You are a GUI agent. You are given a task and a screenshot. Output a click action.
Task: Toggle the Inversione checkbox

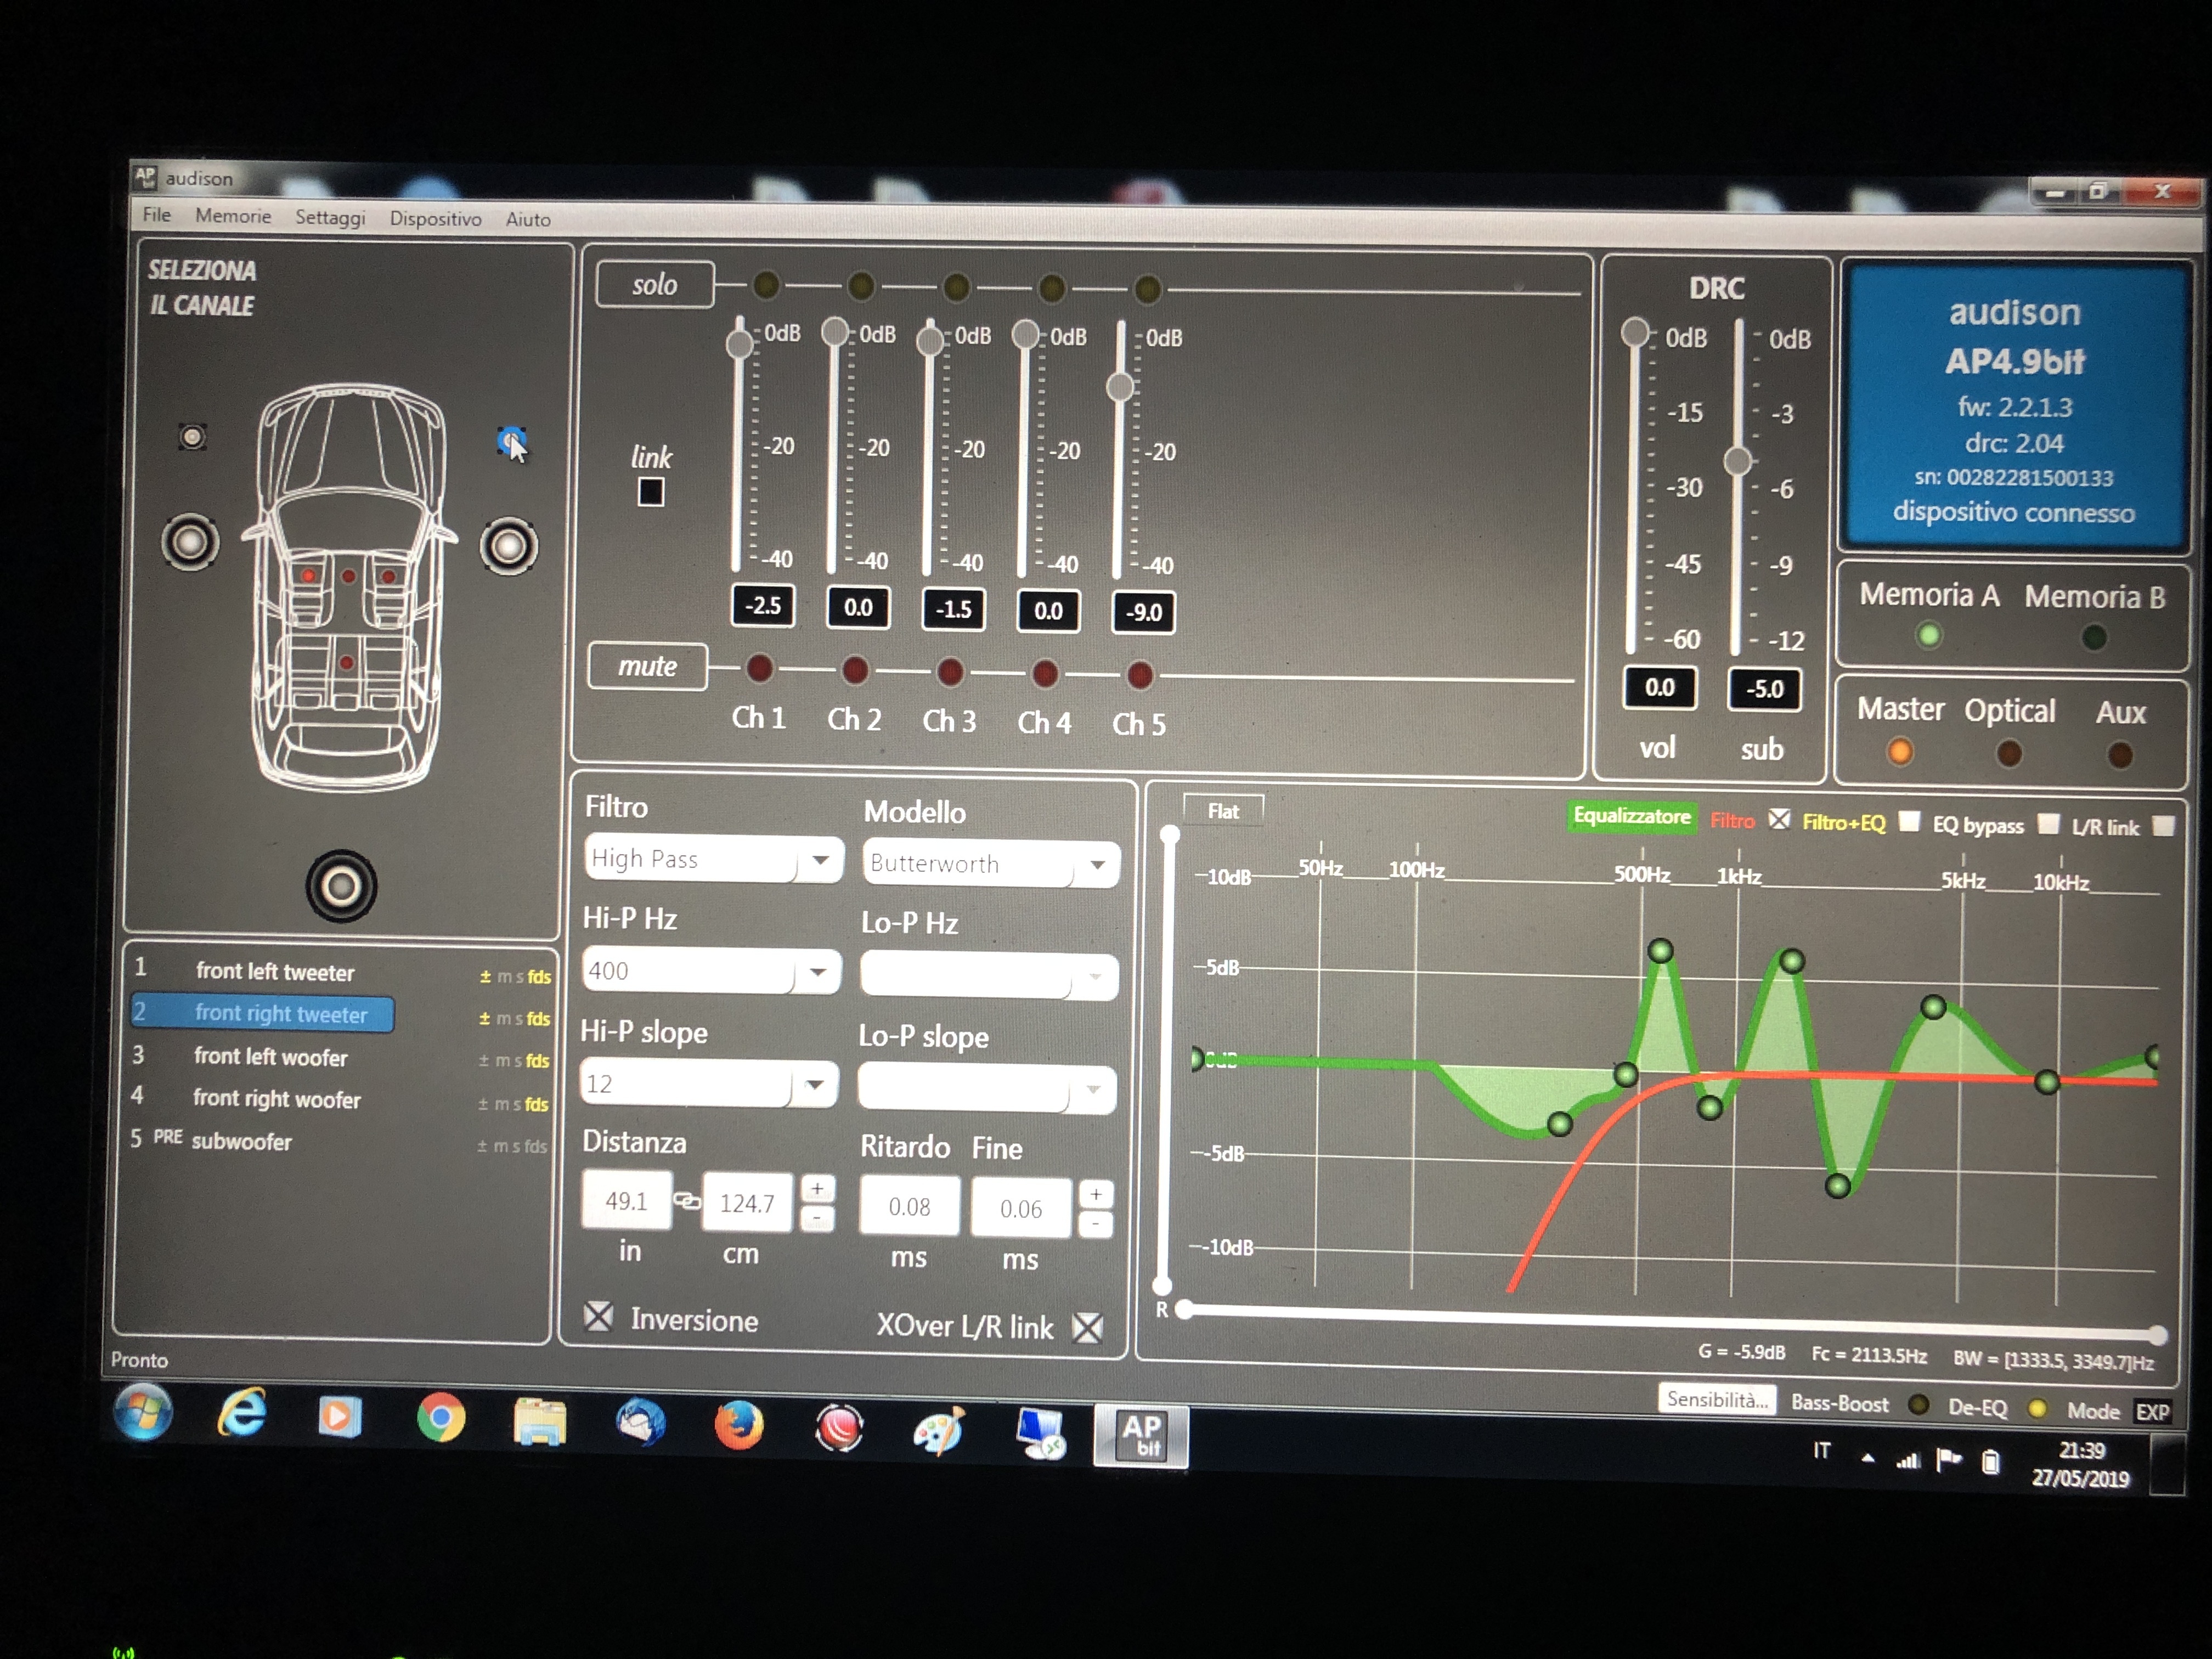[x=598, y=1316]
